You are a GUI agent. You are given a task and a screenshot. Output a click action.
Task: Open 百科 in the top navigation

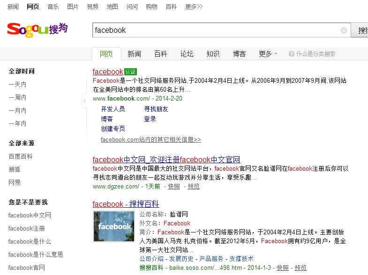click(x=171, y=7)
